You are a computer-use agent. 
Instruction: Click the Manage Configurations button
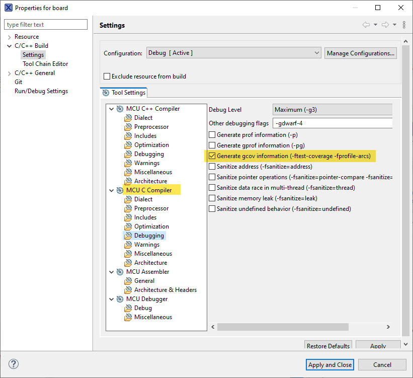pyautogui.click(x=360, y=53)
